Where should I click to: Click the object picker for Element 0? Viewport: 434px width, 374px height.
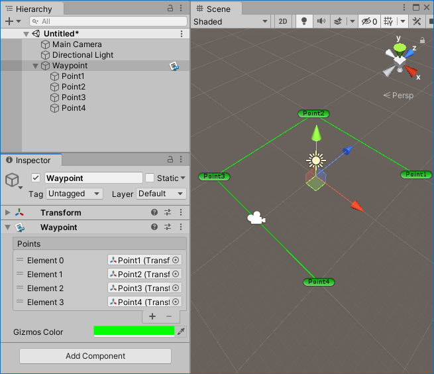click(x=176, y=261)
